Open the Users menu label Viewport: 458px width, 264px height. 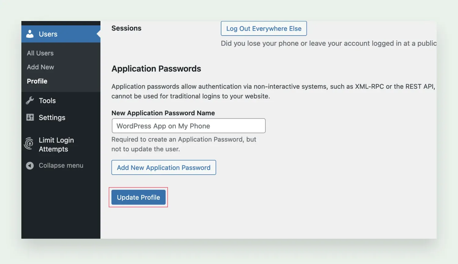click(48, 34)
